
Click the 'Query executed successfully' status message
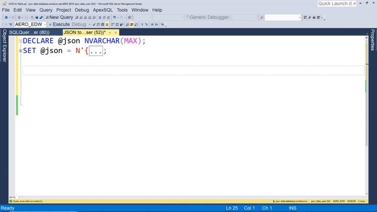pyautogui.click(x=28, y=201)
